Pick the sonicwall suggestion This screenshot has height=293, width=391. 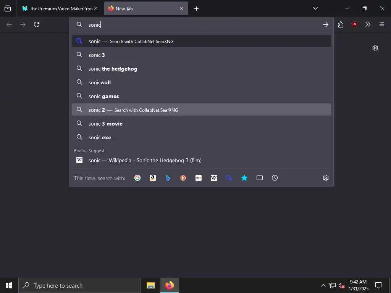click(x=201, y=82)
